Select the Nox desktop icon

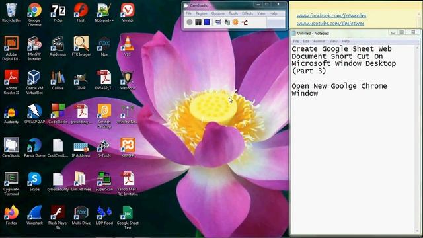tap(104, 46)
